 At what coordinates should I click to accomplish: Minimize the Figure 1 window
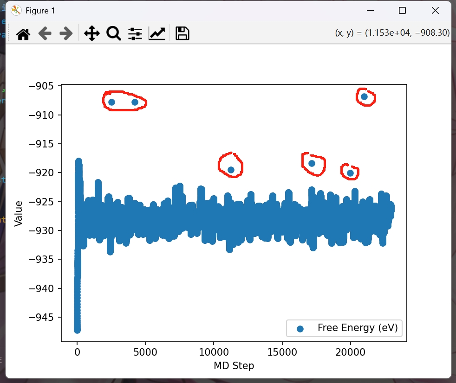pyautogui.click(x=370, y=10)
